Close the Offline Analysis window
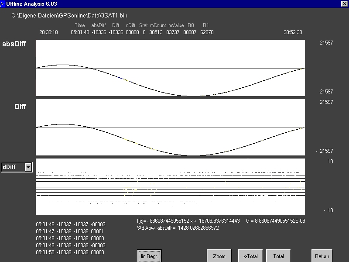Image resolution: width=349 pixels, height=262 pixels. [344, 3]
